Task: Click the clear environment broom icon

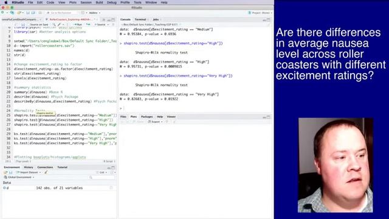Action: [46, 172]
